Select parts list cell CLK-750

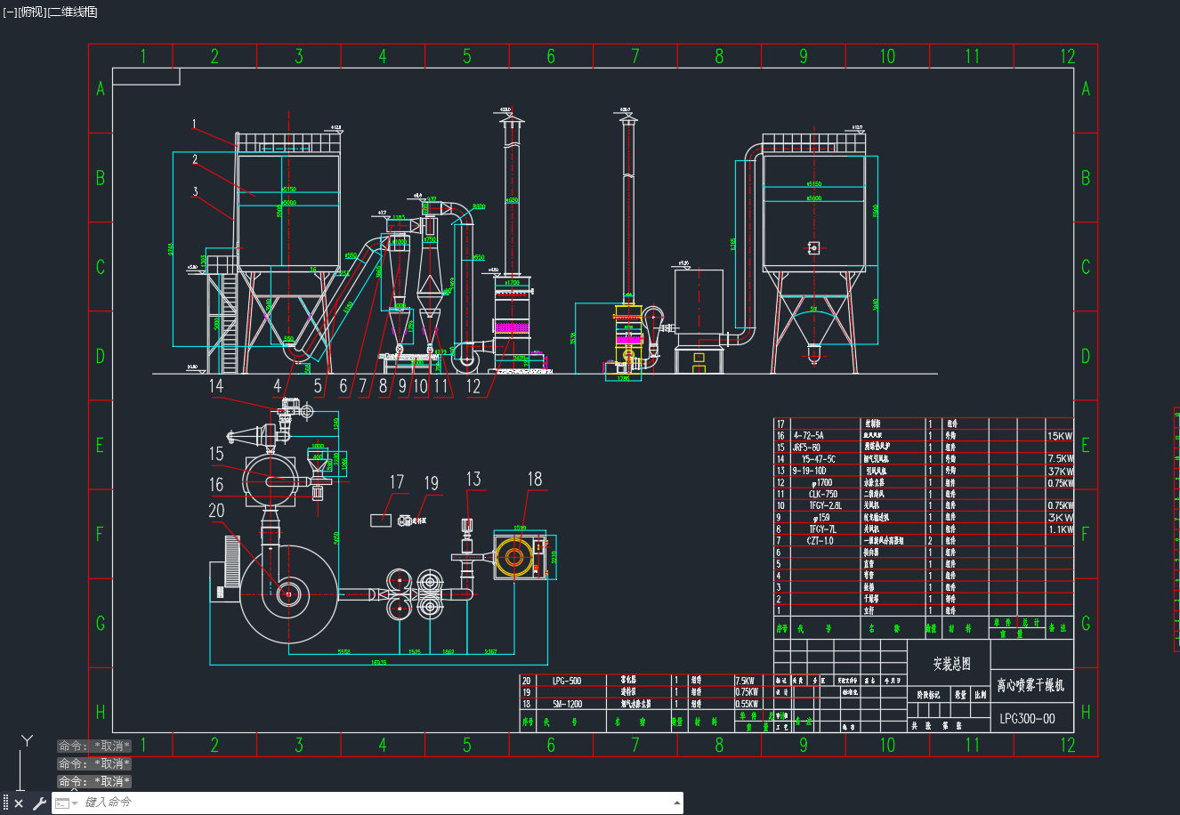tap(822, 494)
